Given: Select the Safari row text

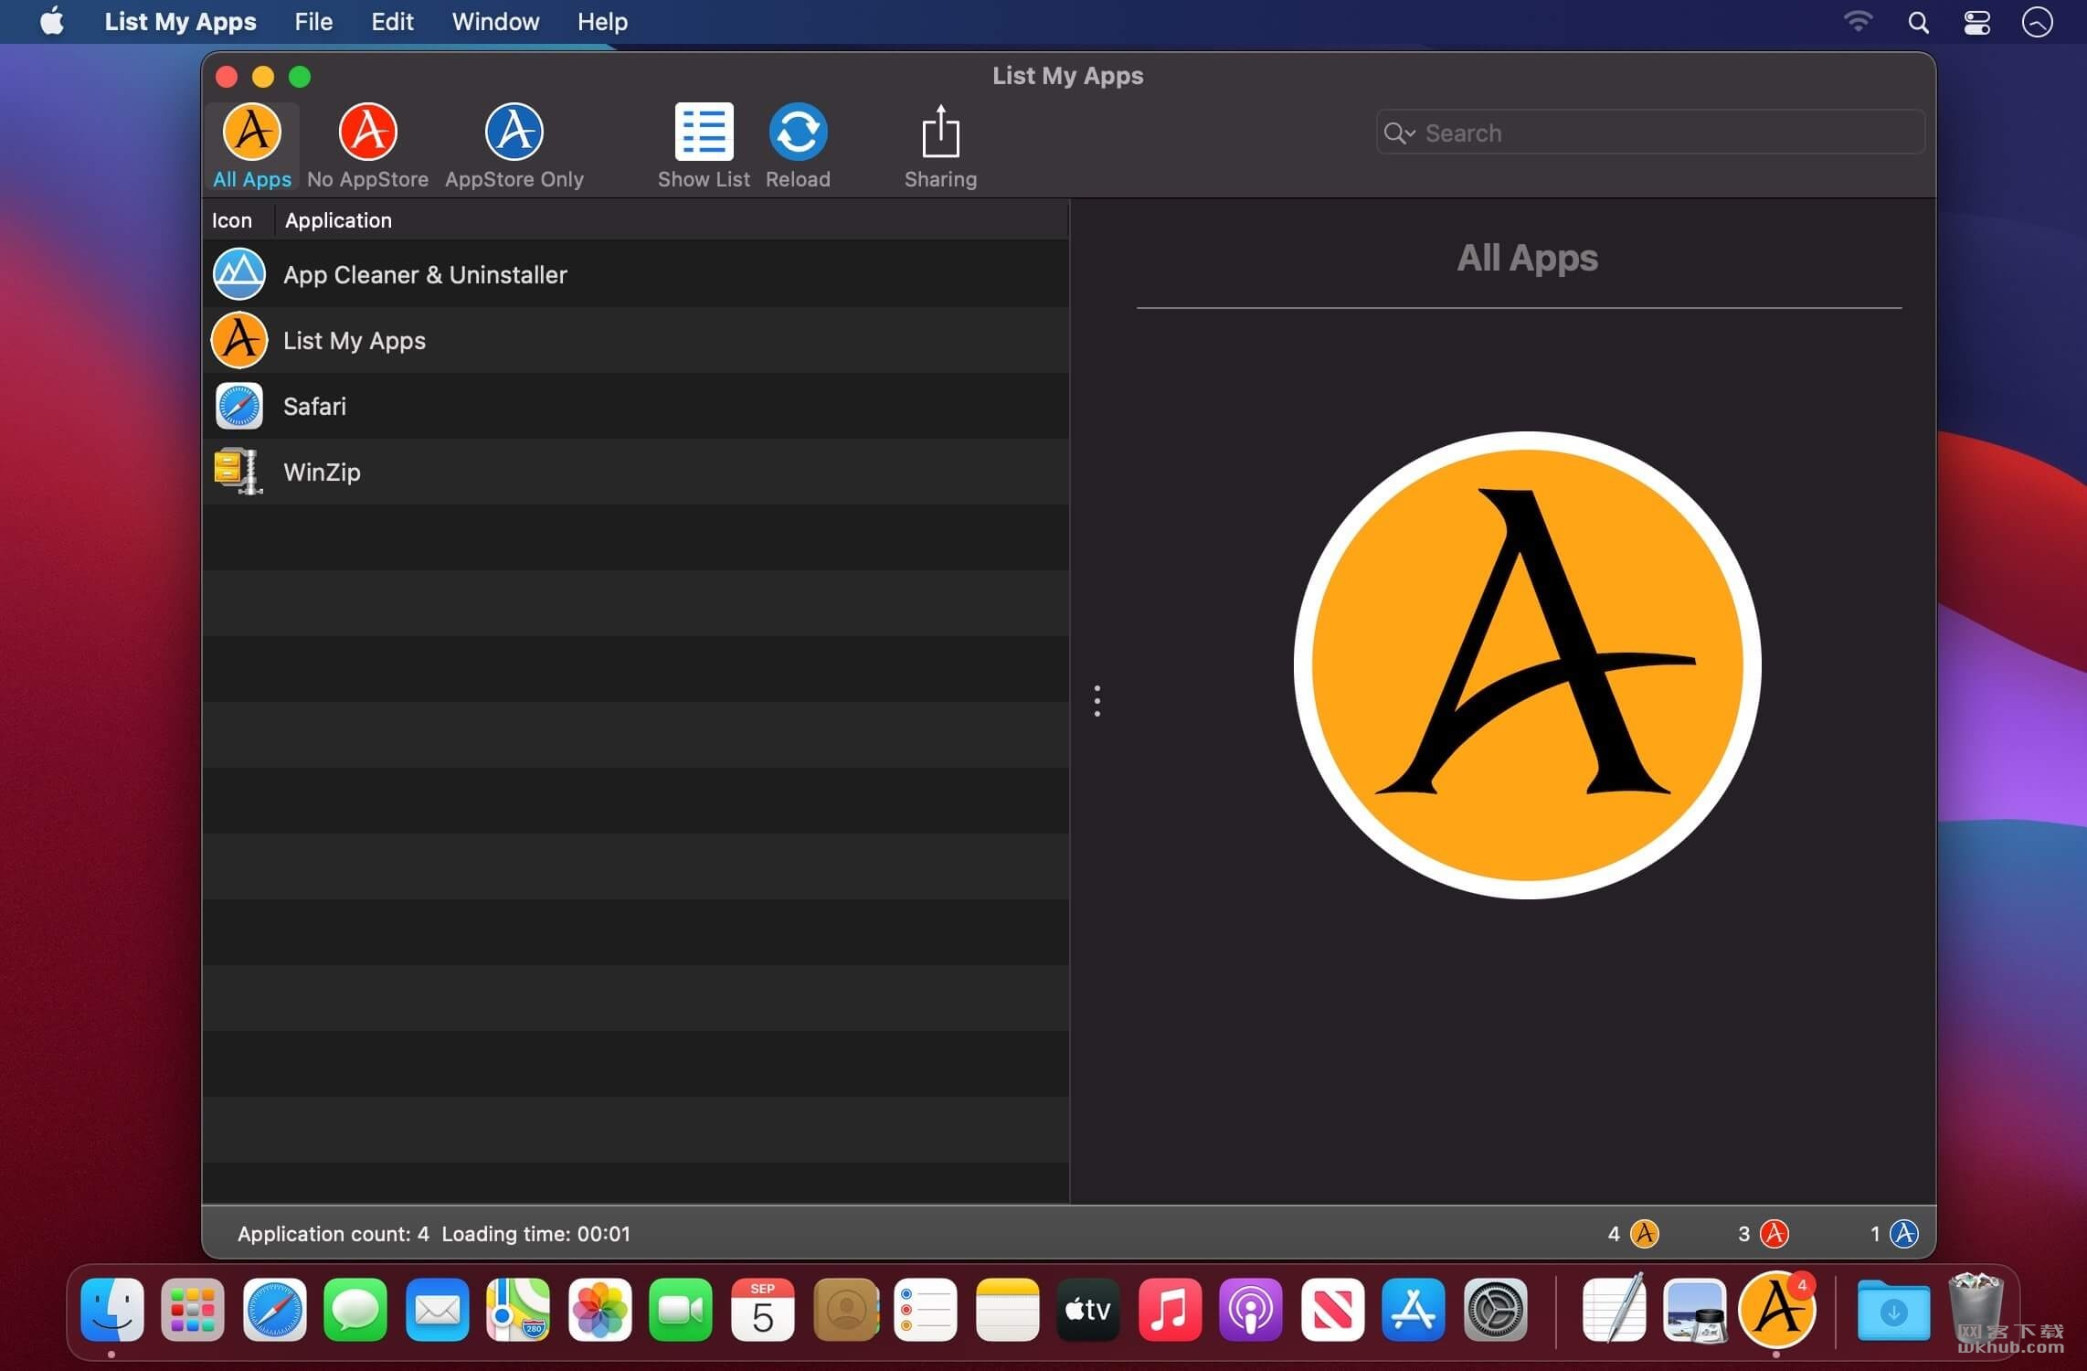Looking at the screenshot, I should (314, 407).
